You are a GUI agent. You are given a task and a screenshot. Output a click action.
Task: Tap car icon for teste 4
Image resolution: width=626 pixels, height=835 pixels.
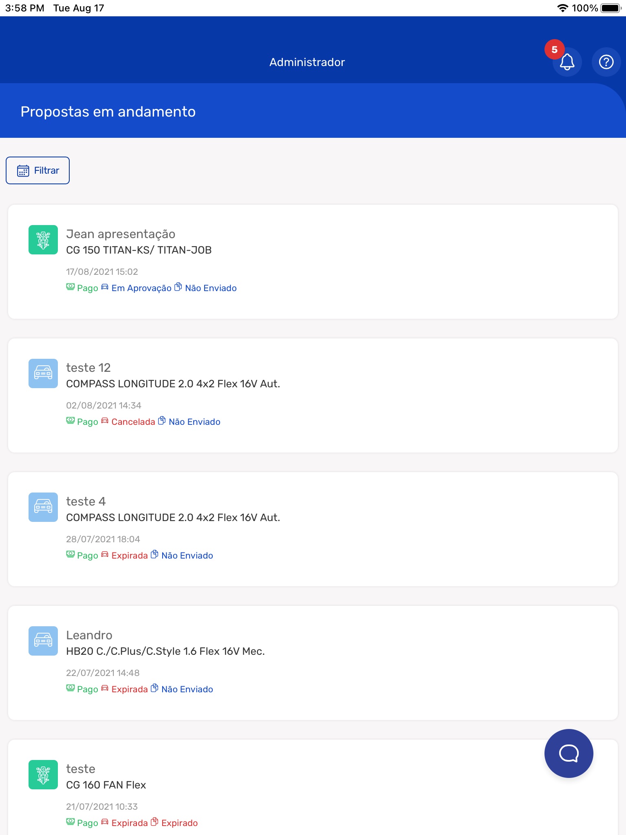click(x=43, y=507)
